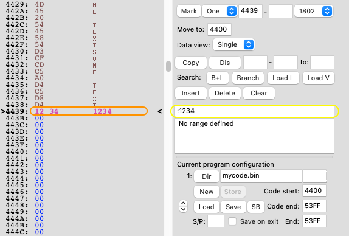Search with the B+L button
This screenshot has height=236, width=349.
click(218, 78)
